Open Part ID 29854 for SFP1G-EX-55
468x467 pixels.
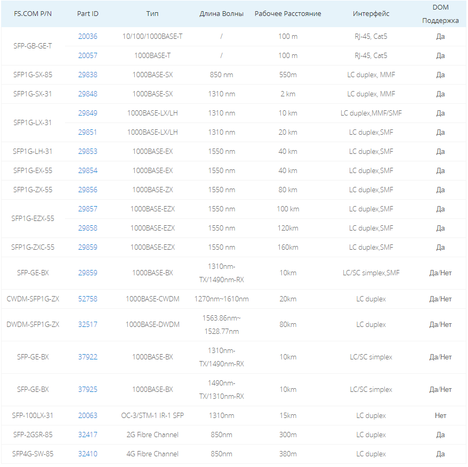pos(87,170)
